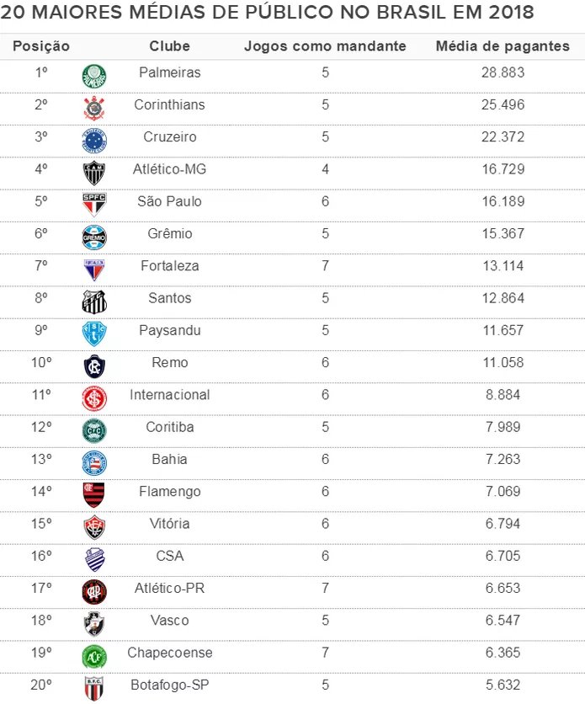Click the Clube column header
The width and height of the screenshot is (585, 704).
(169, 46)
